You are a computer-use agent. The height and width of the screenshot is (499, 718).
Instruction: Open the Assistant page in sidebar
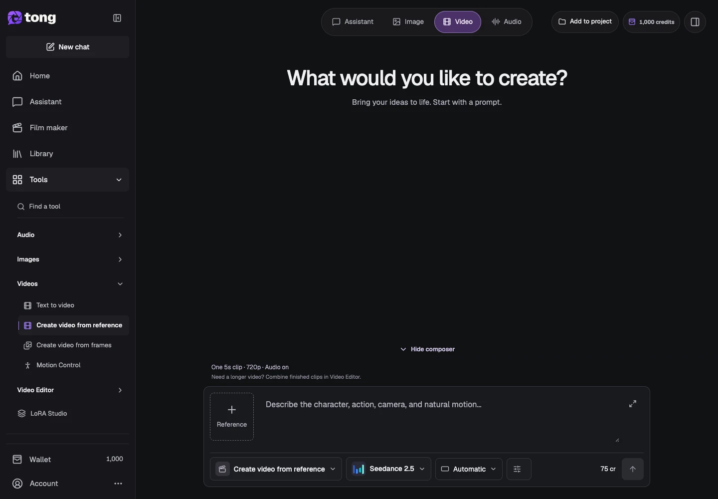(x=67, y=102)
